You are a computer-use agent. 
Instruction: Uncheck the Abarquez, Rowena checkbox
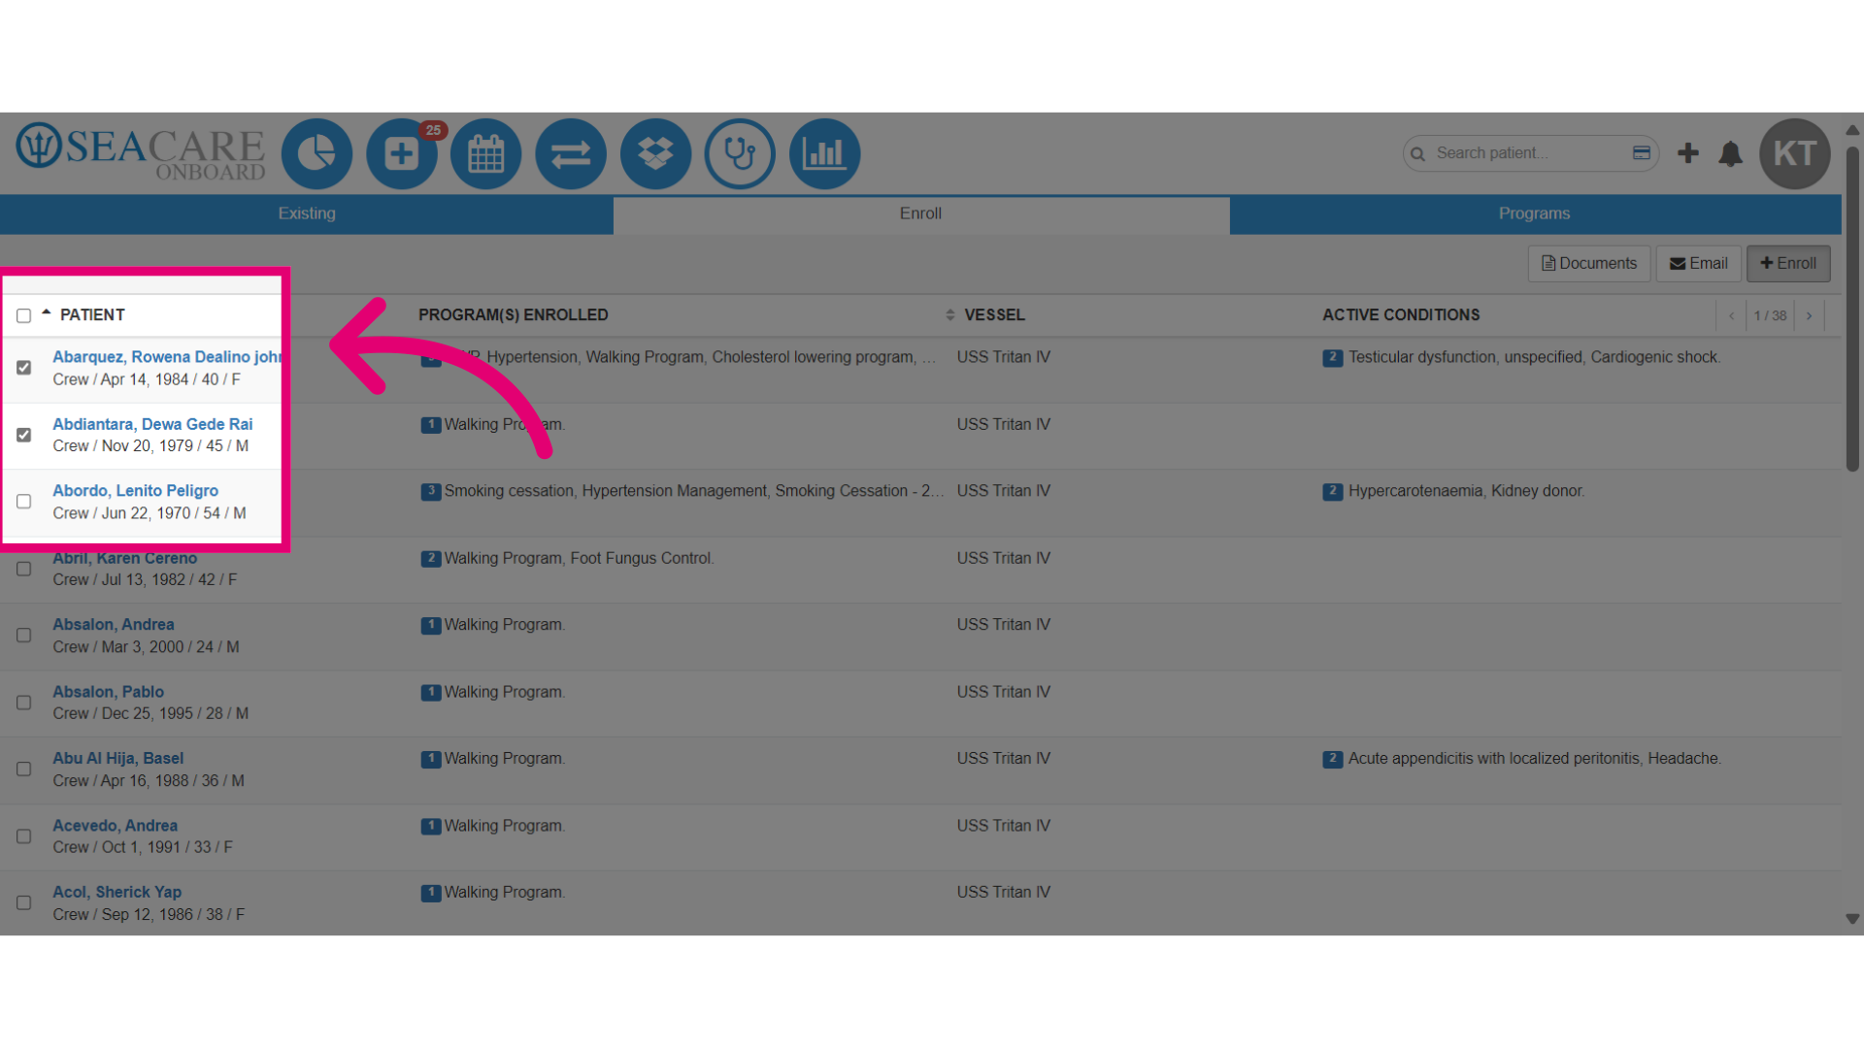pyautogui.click(x=23, y=368)
